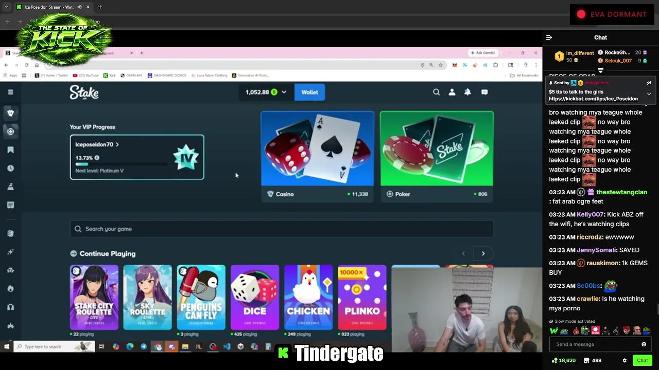The width and height of the screenshot is (659, 370).
Task: Show previous Continue Playing games
Action: coord(463,253)
